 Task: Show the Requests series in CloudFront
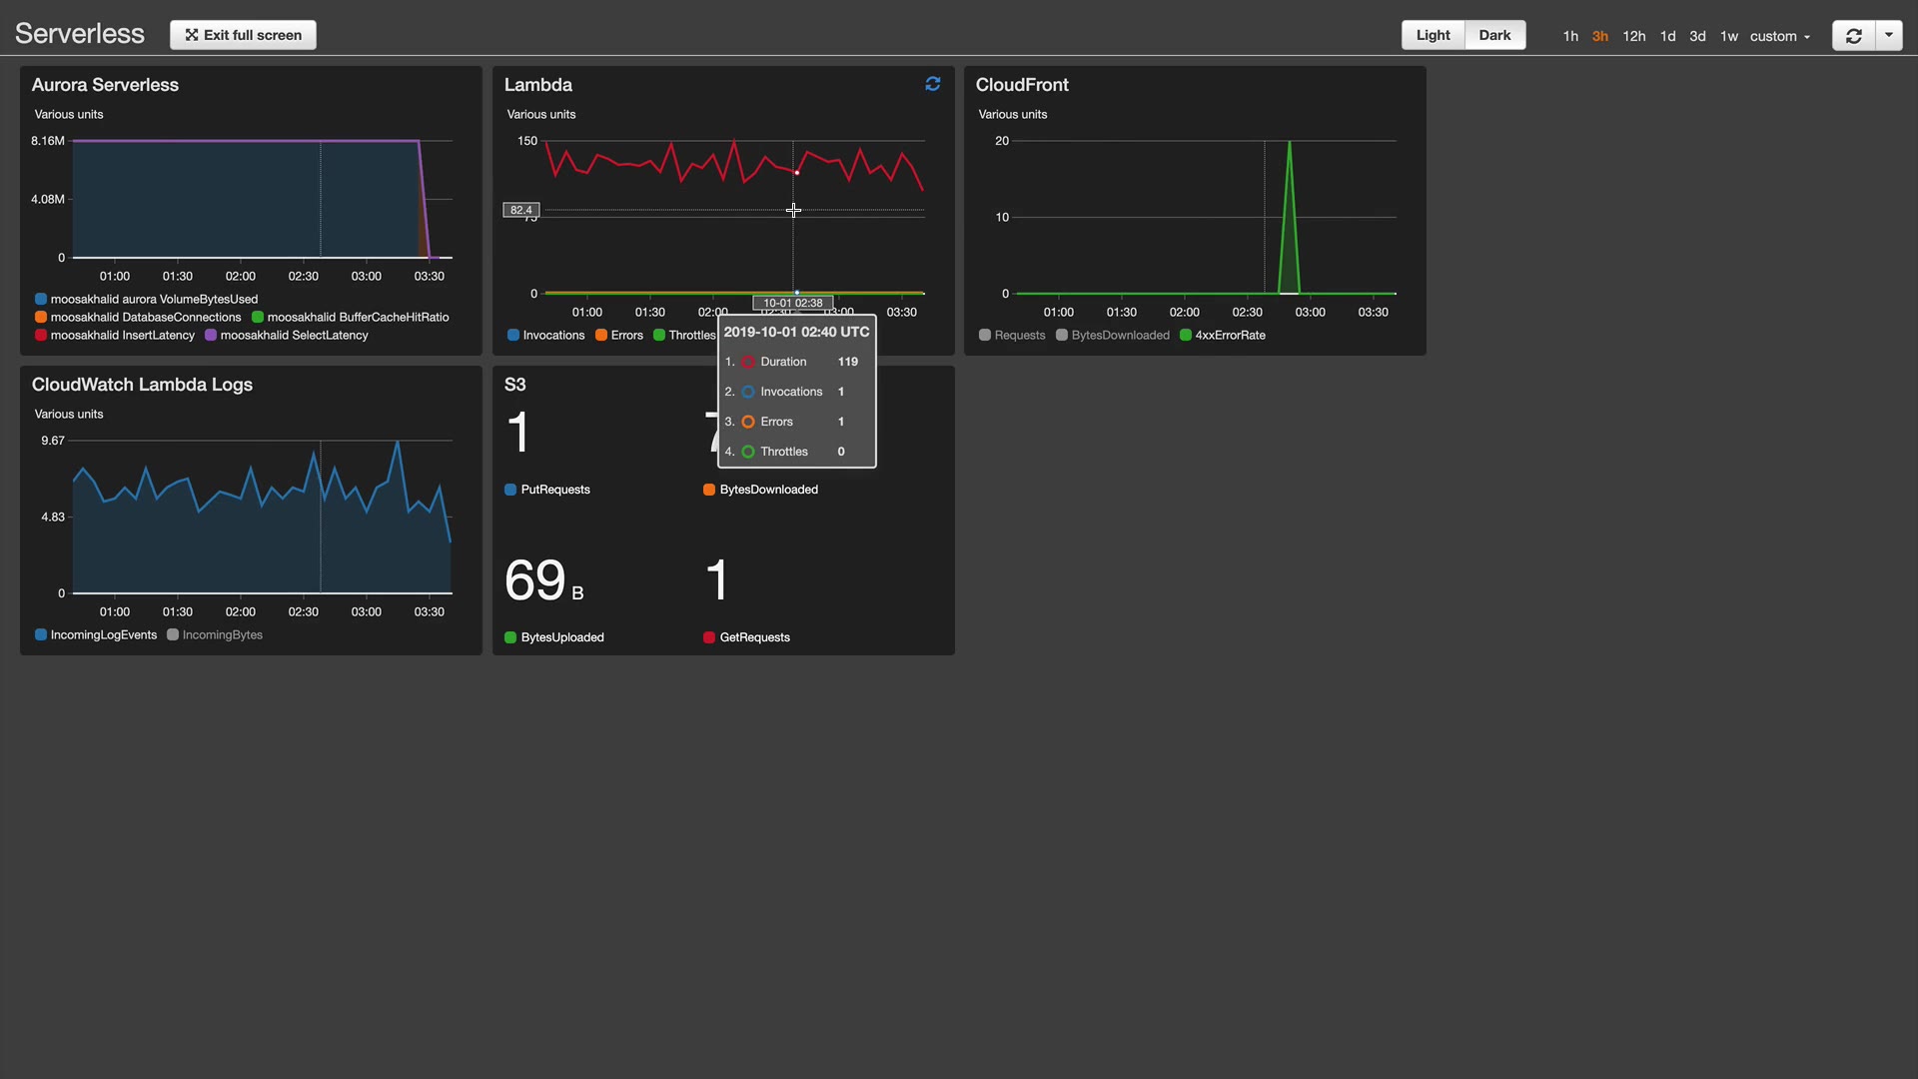coord(985,336)
